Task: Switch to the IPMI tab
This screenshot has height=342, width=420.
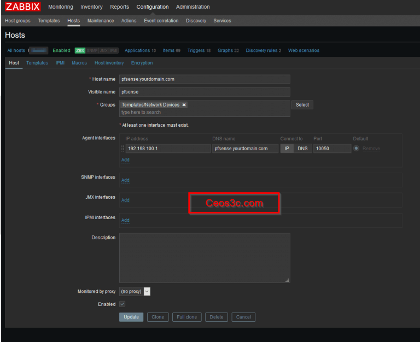Action: click(x=60, y=63)
